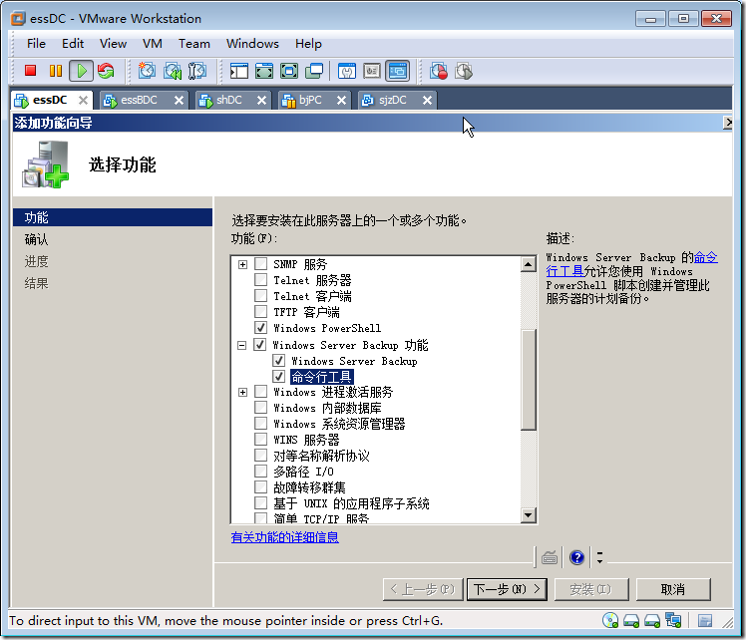
Task: Click the Record VM activity icon
Action: tap(438, 71)
